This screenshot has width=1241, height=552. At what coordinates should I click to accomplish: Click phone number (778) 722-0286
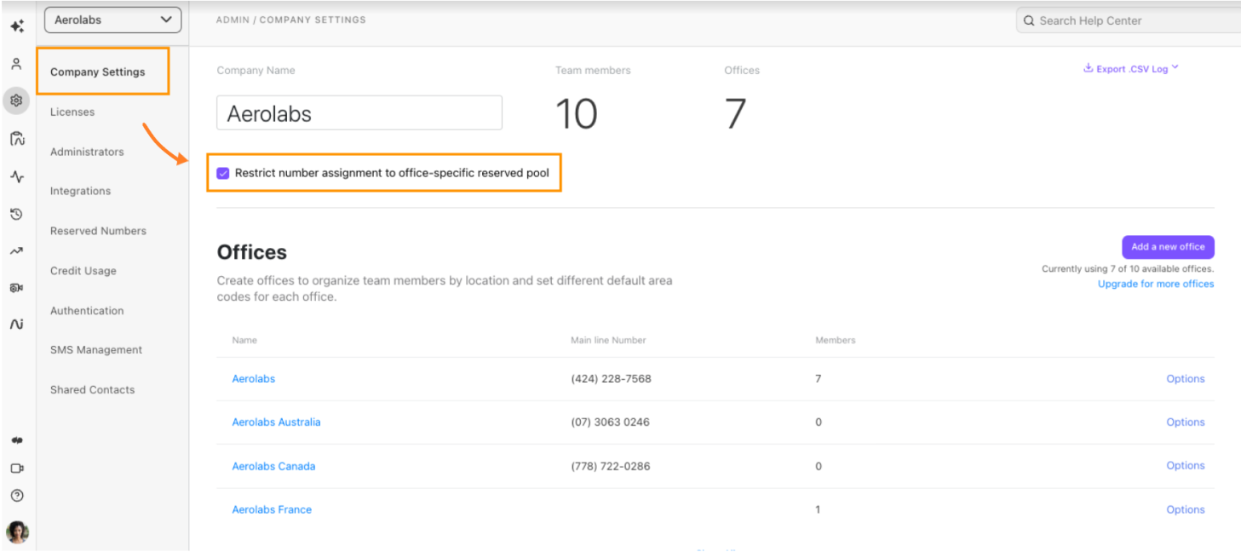610,467
